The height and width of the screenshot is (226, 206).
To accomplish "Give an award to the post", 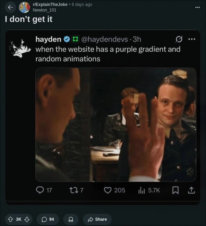I will tap(71, 219).
